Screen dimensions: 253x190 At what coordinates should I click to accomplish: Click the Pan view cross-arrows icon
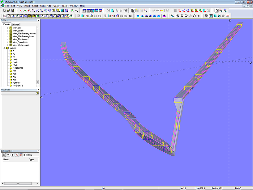[x=199, y=16]
